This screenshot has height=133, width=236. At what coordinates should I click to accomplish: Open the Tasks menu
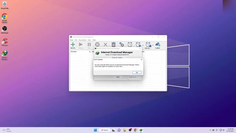[x=72, y=40]
